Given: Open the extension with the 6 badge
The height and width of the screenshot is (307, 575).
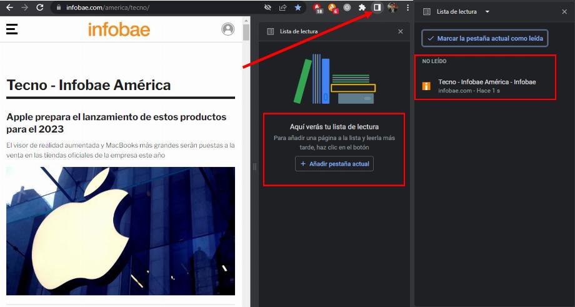Looking at the screenshot, I should click(x=332, y=8).
